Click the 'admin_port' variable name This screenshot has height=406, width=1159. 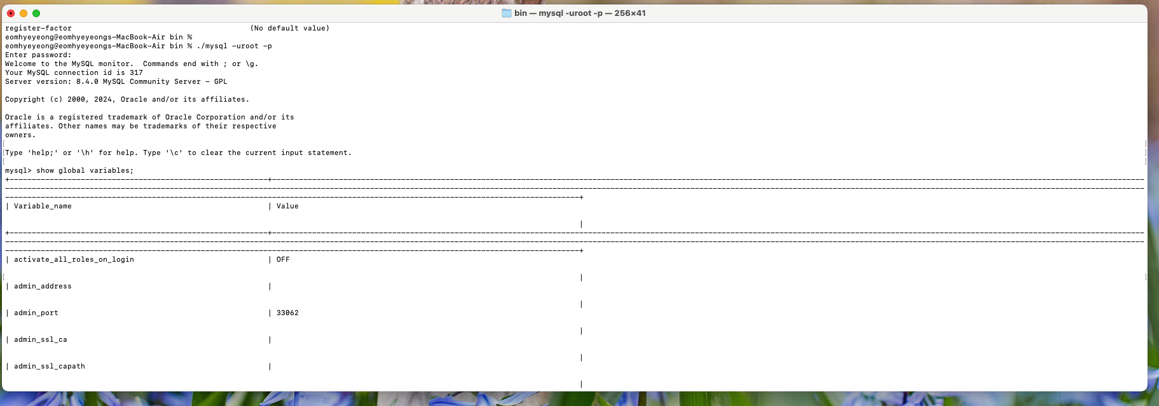36,313
